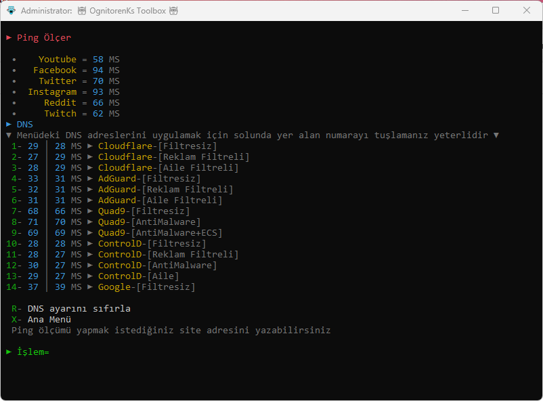Select AdGuard-[Aile Filtreli] DNS entry

pos(160,200)
